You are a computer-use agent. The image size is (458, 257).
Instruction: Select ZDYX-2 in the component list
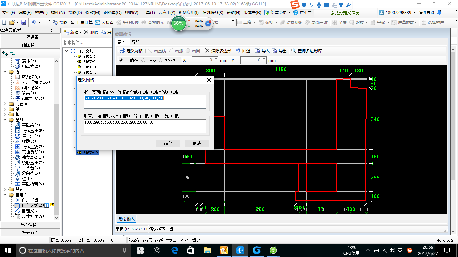pyautogui.click(x=89, y=62)
